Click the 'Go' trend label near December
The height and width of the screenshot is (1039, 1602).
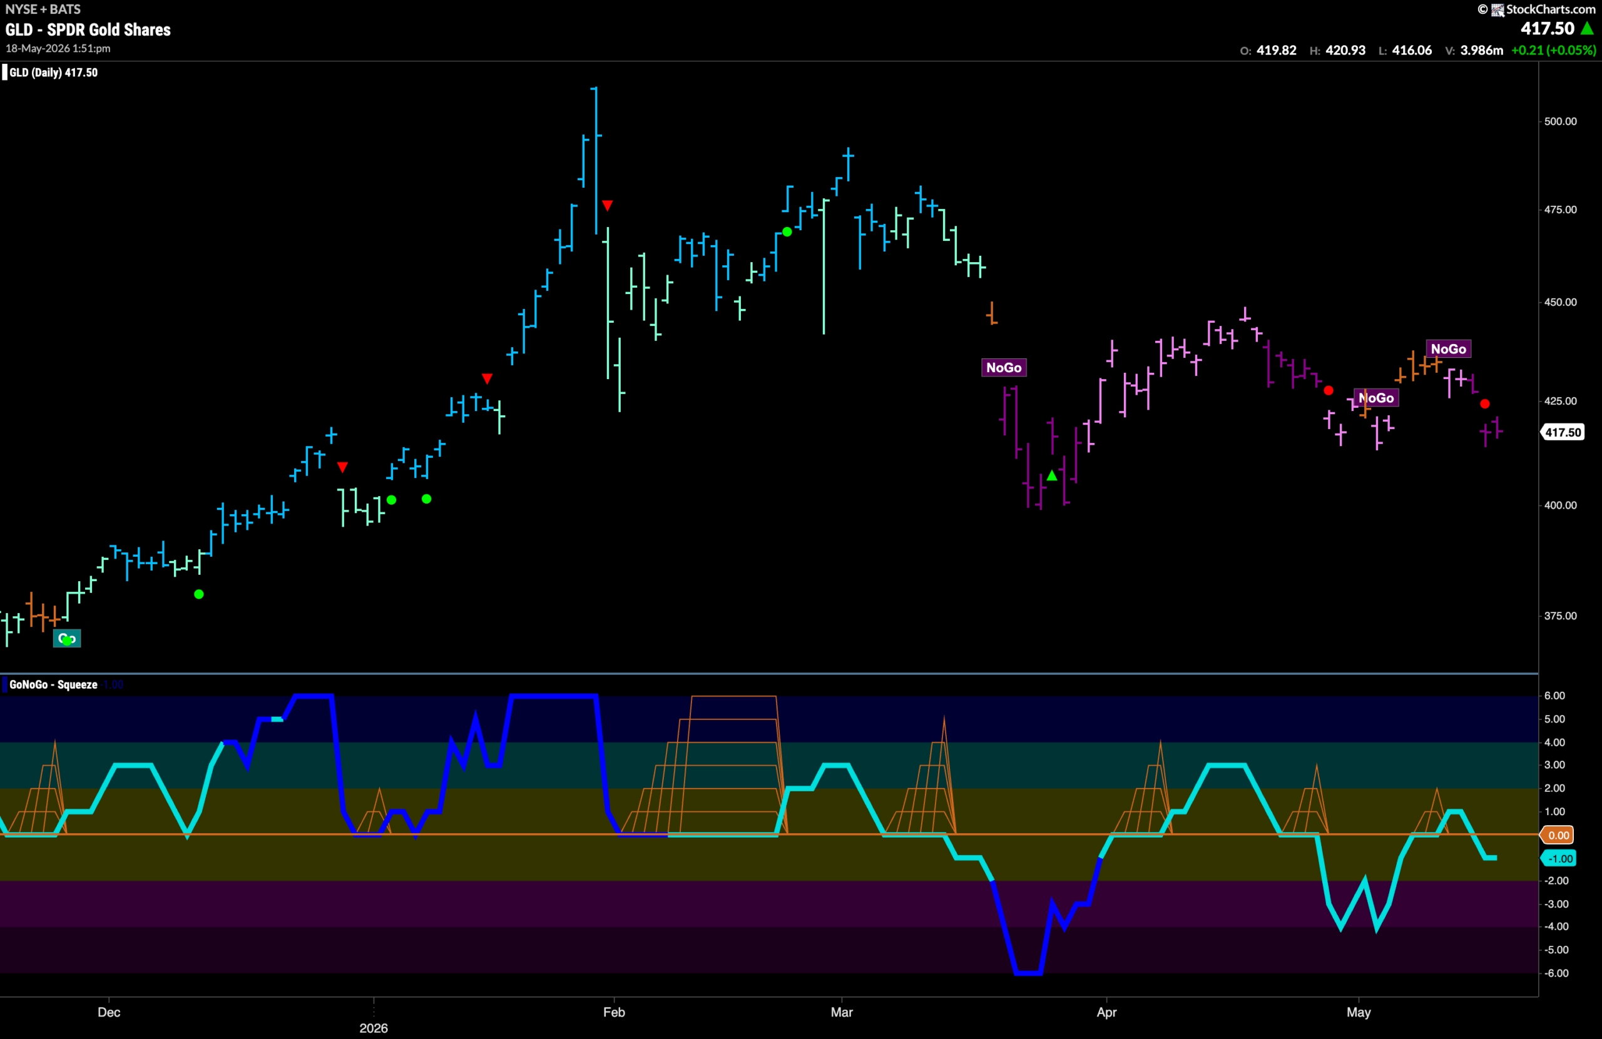pyautogui.click(x=66, y=638)
